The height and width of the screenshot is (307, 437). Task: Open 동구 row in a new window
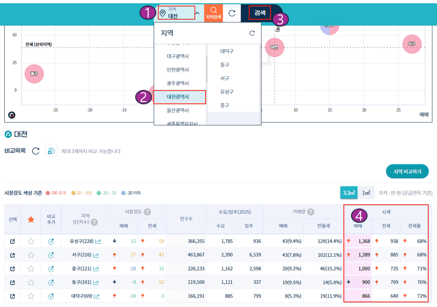[x=13, y=283]
